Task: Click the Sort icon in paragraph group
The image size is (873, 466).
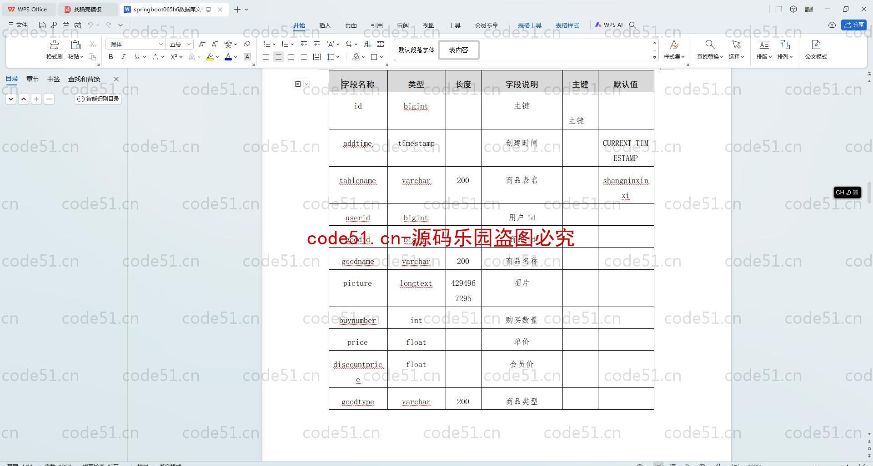Action: click(368, 44)
